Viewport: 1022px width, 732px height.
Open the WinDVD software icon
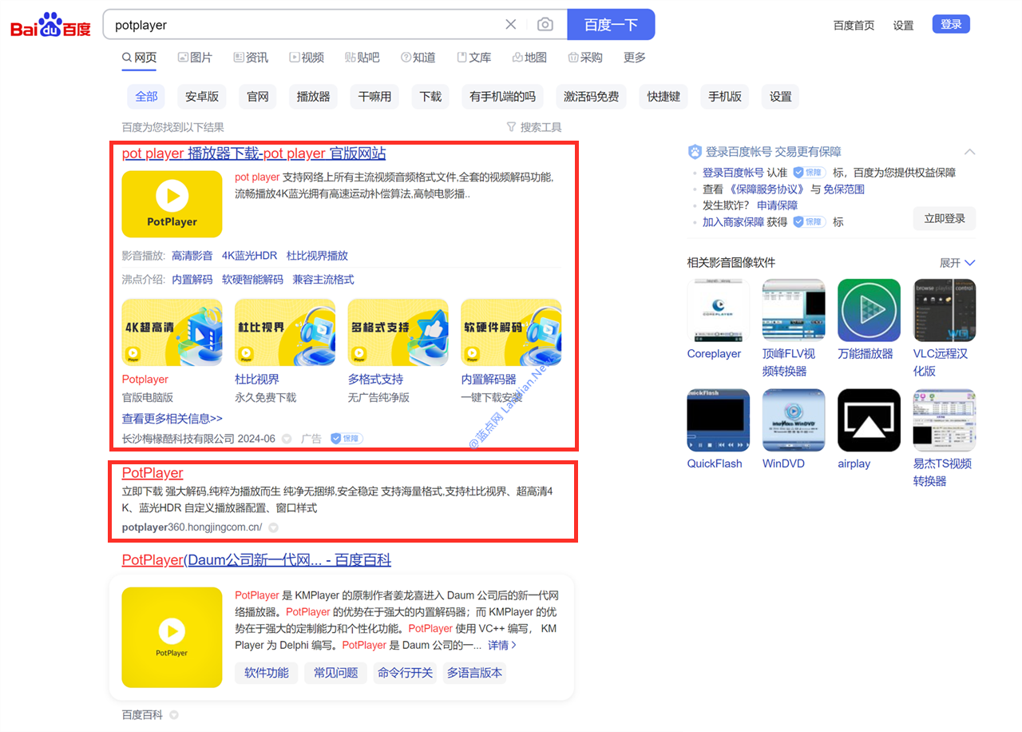(x=794, y=420)
